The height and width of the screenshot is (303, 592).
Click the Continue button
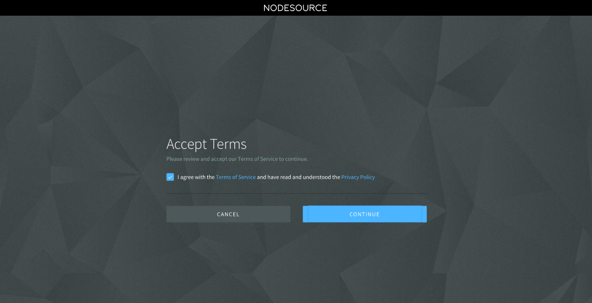(x=365, y=214)
